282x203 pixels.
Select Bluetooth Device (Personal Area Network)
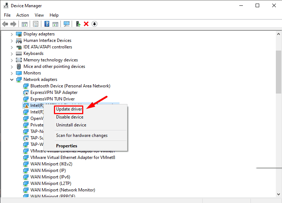coord(70,86)
